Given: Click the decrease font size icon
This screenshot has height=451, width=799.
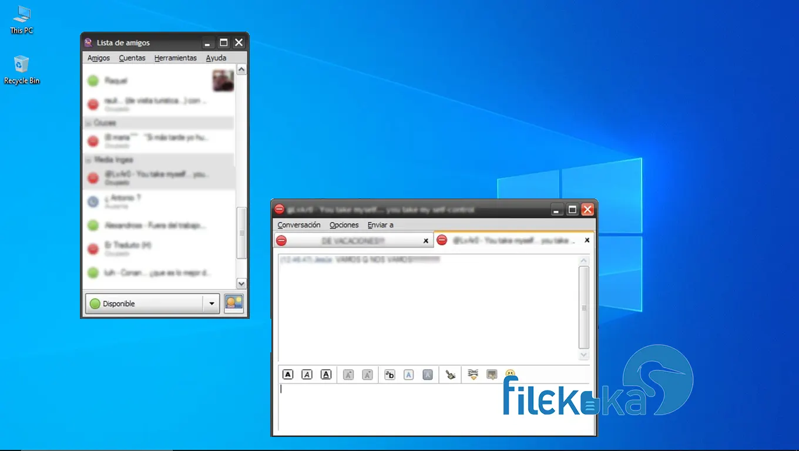Looking at the screenshot, I should [x=368, y=374].
